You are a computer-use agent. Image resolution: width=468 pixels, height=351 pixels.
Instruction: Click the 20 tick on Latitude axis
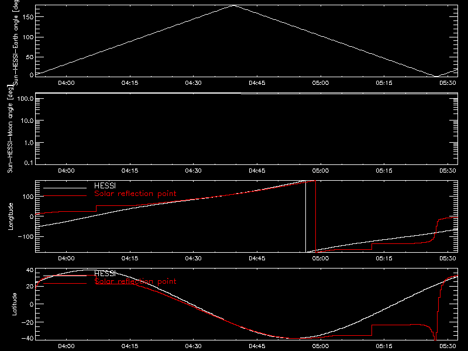tap(30, 286)
